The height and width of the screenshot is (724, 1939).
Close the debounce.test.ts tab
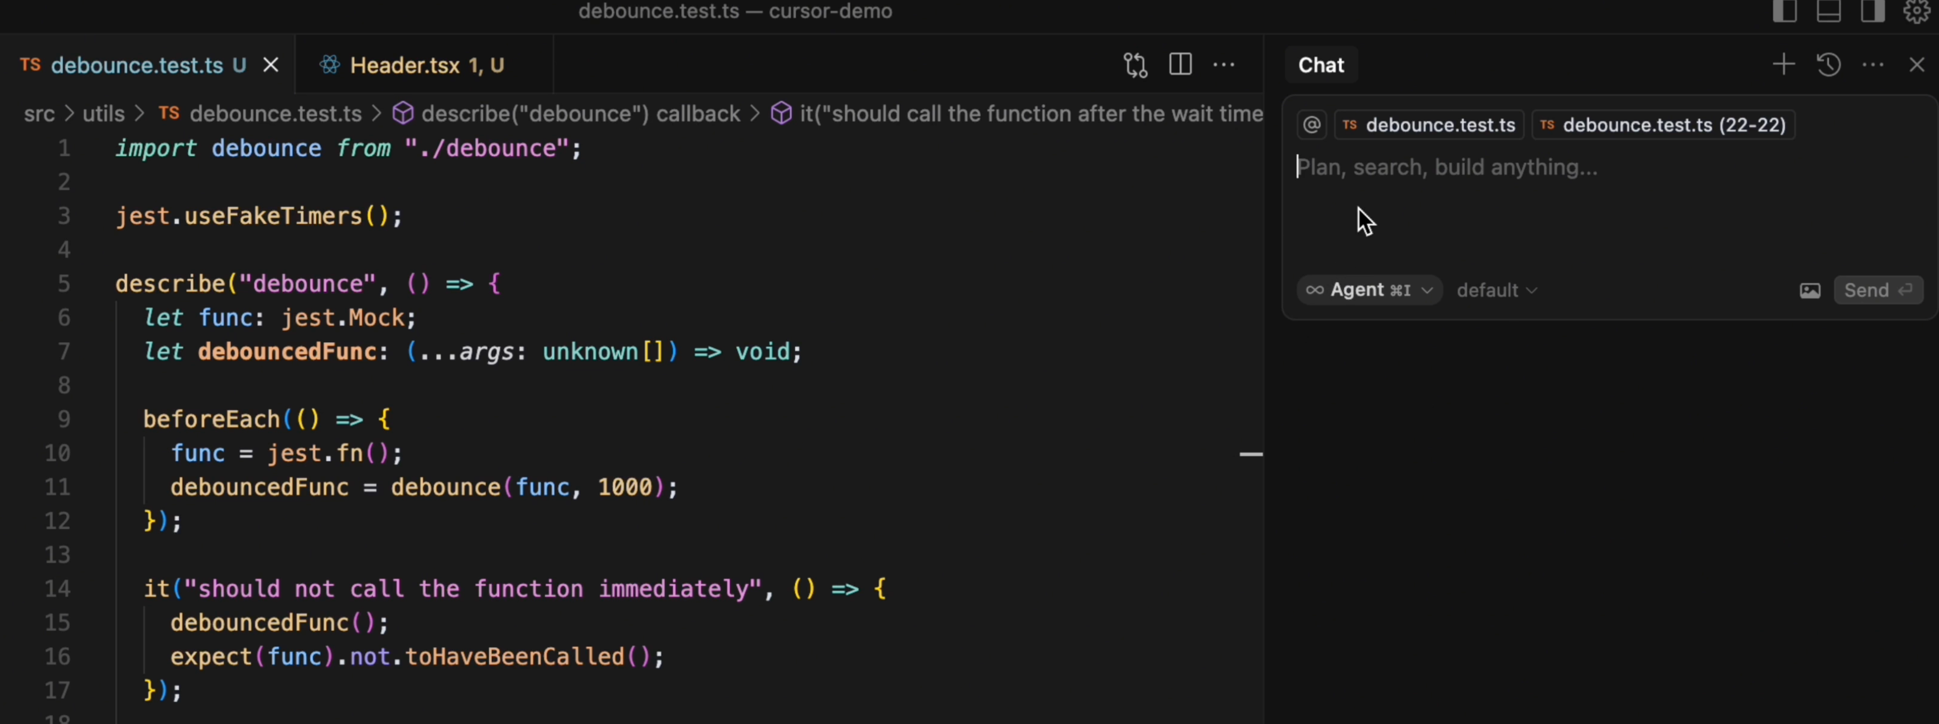coord(271,66)
